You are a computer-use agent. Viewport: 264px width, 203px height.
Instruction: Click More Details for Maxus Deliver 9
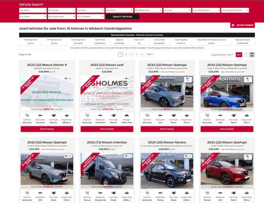coord(47,129)
